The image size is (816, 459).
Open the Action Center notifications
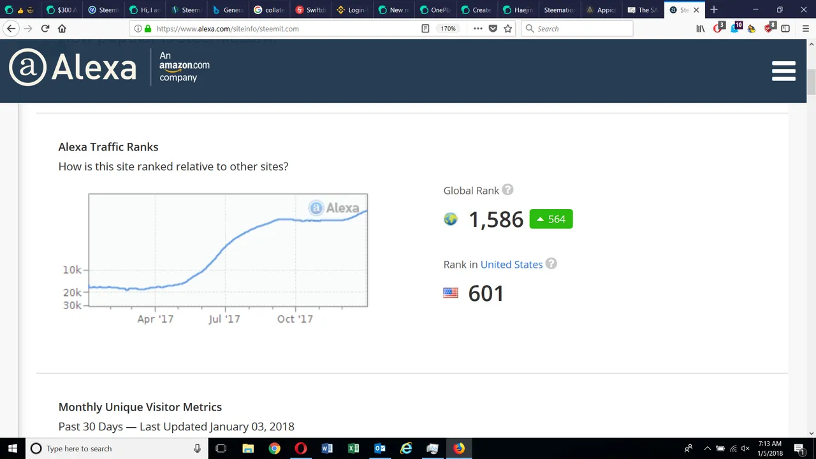point(799,448)
